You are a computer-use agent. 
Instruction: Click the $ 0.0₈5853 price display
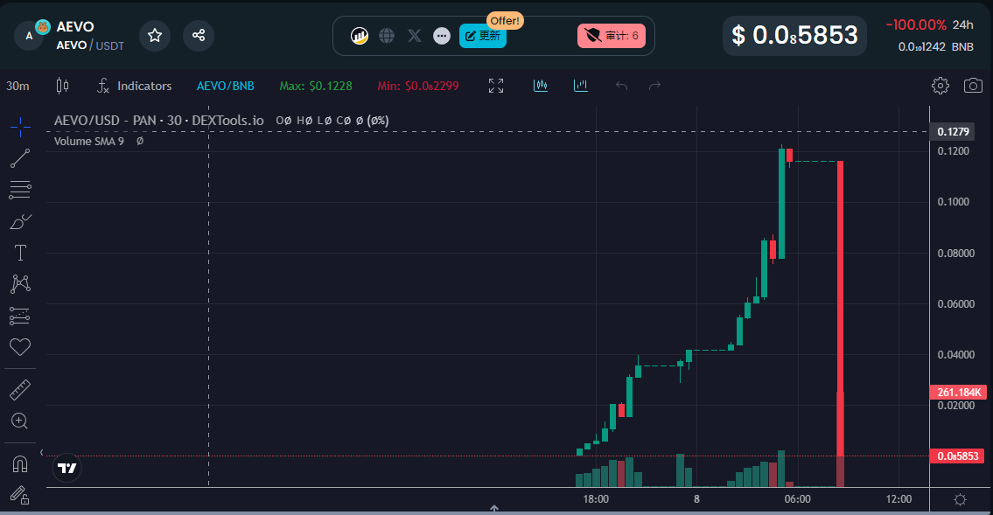pyautogui.click(x=794, y=36)
